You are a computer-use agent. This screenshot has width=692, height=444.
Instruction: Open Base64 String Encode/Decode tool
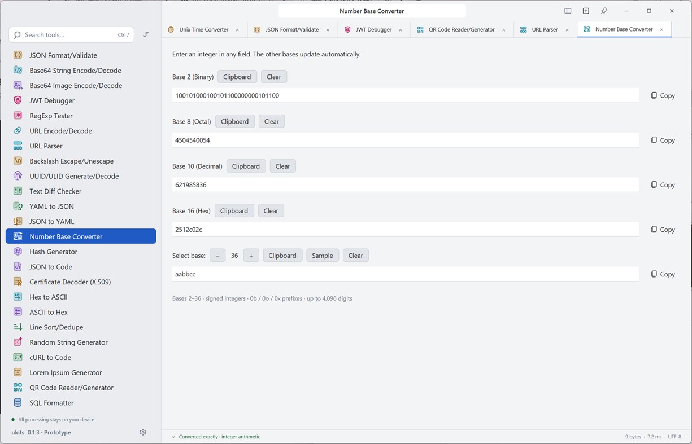[81, 71]
